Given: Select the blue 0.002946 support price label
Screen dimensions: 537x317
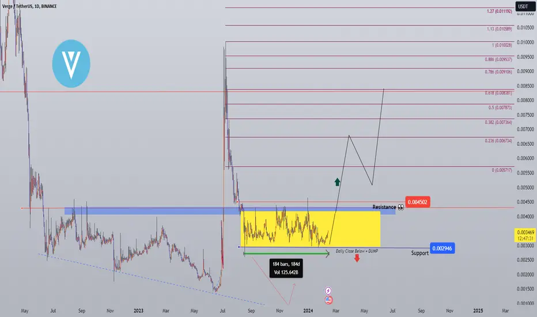Looking at the screenshot, I should [x=442, y=248].
